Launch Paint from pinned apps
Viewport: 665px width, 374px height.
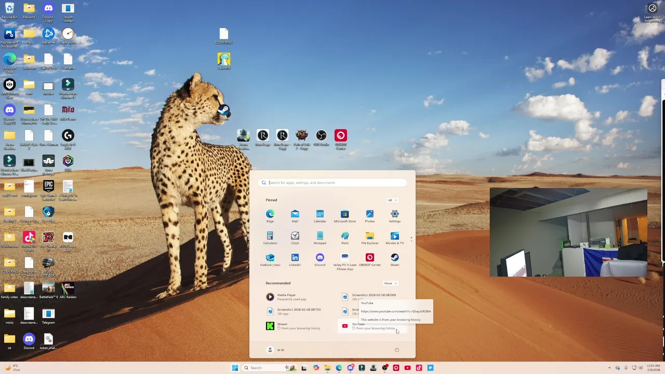point(345,238)
